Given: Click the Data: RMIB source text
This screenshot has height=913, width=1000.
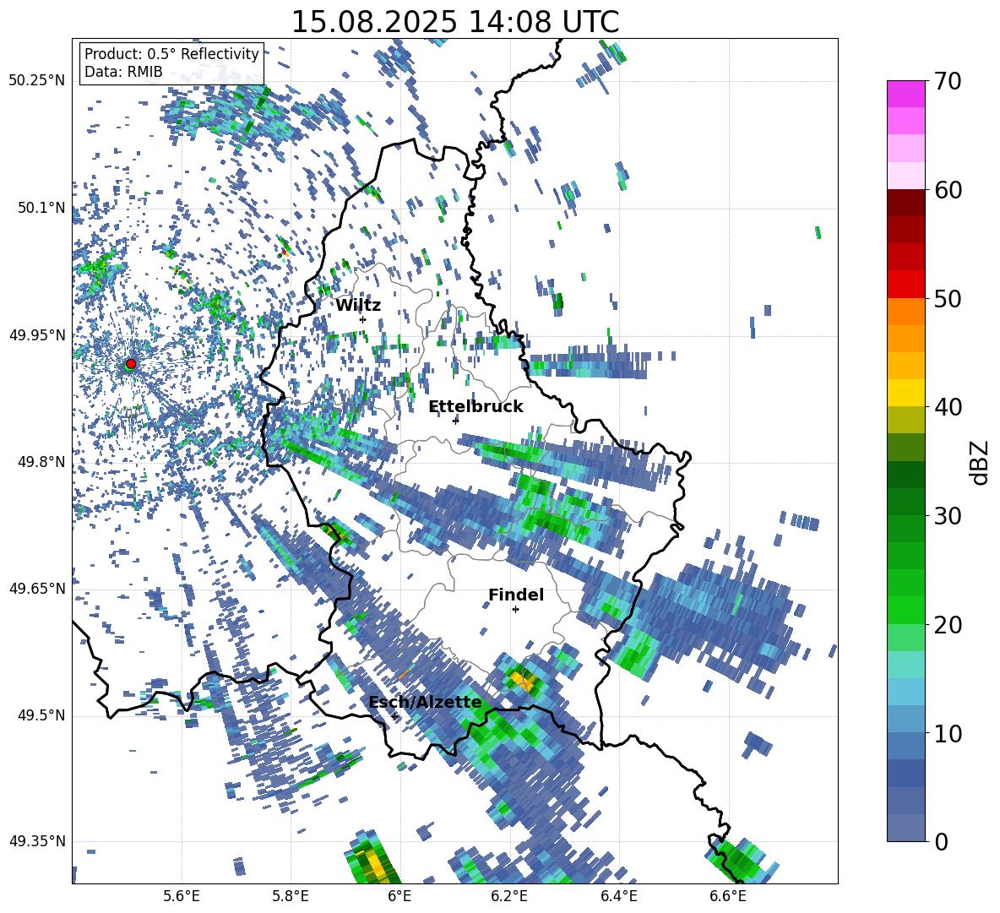Looking at the screenshot, I should pyautogui.click(x=123, y=72).
